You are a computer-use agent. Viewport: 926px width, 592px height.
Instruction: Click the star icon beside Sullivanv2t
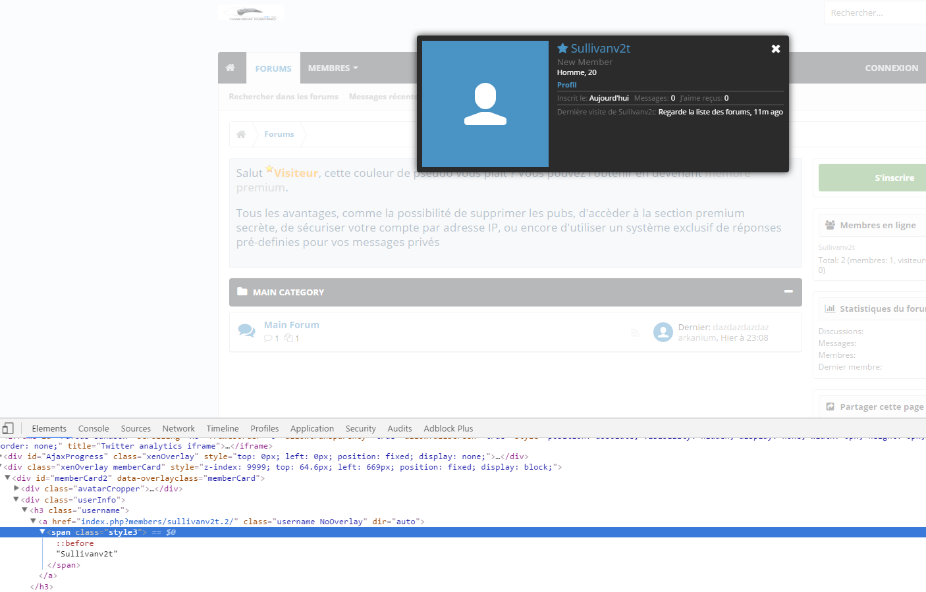[562, 48]
